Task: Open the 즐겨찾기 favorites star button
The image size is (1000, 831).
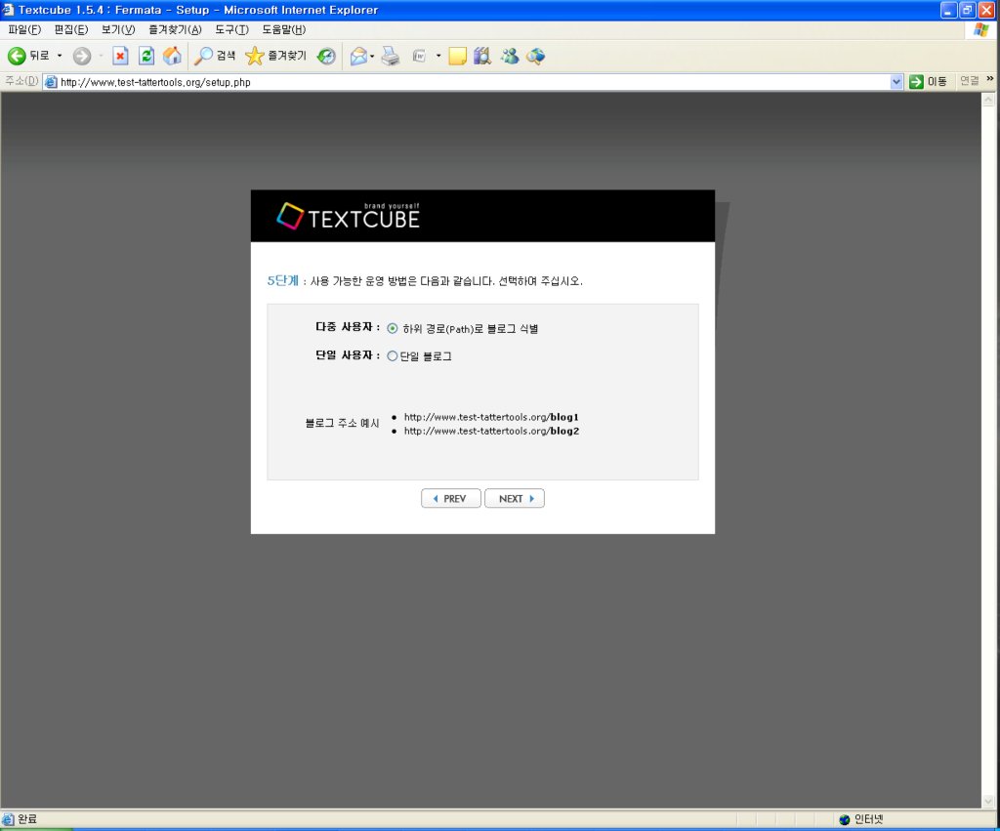Action: [x=276, y=56]
